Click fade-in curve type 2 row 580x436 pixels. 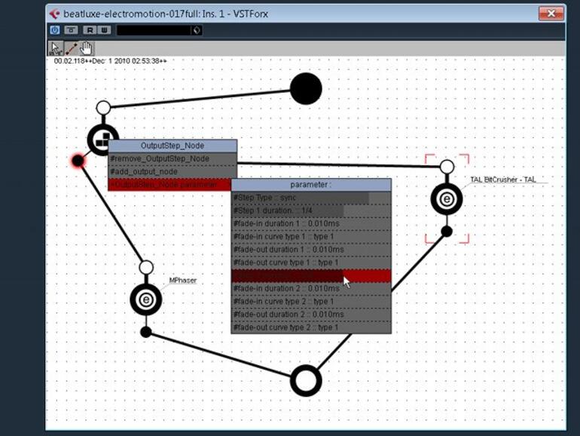click(x=311, y=301)
